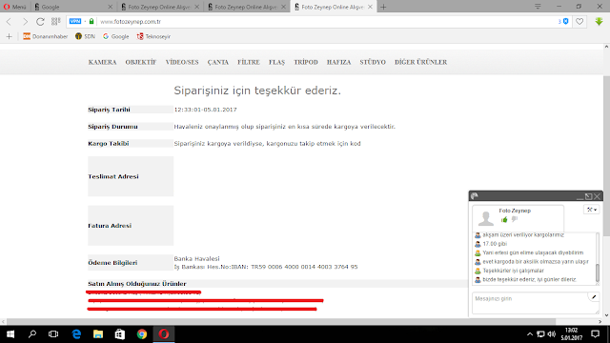Open the STÜDYO category menu
Screen dimensions: 610x343
click(373, 62)
